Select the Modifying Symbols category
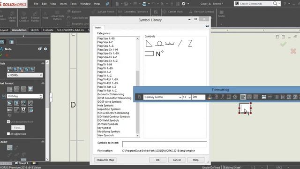 [x=109, y=131]
